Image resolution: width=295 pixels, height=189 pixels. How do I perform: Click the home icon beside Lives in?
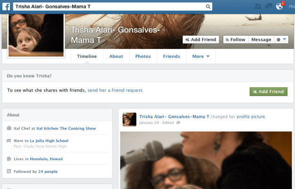9,159
